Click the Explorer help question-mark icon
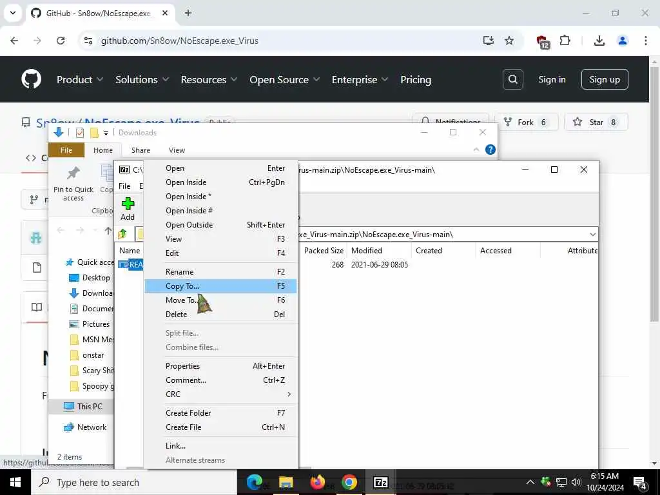This screenshot has width=660, height=495. (x=490, y=150)
